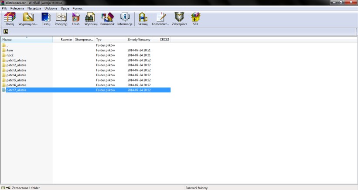Viewport: 358px width, 190px height.
Task: Open the Pomoc menu
Action: 77,8
